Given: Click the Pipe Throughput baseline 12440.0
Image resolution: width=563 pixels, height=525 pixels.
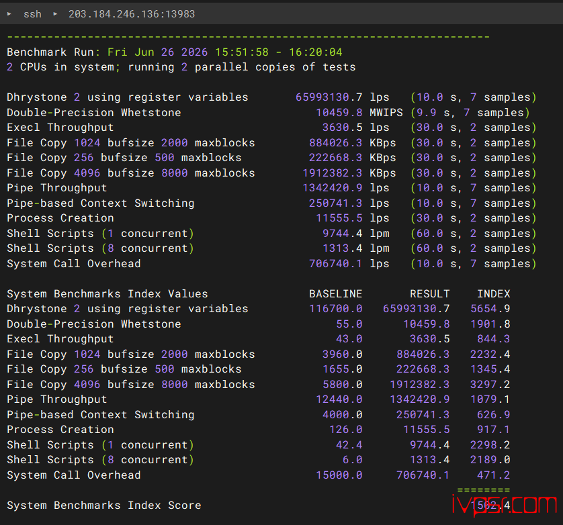Looking at the screenshot, I should 339,399.
